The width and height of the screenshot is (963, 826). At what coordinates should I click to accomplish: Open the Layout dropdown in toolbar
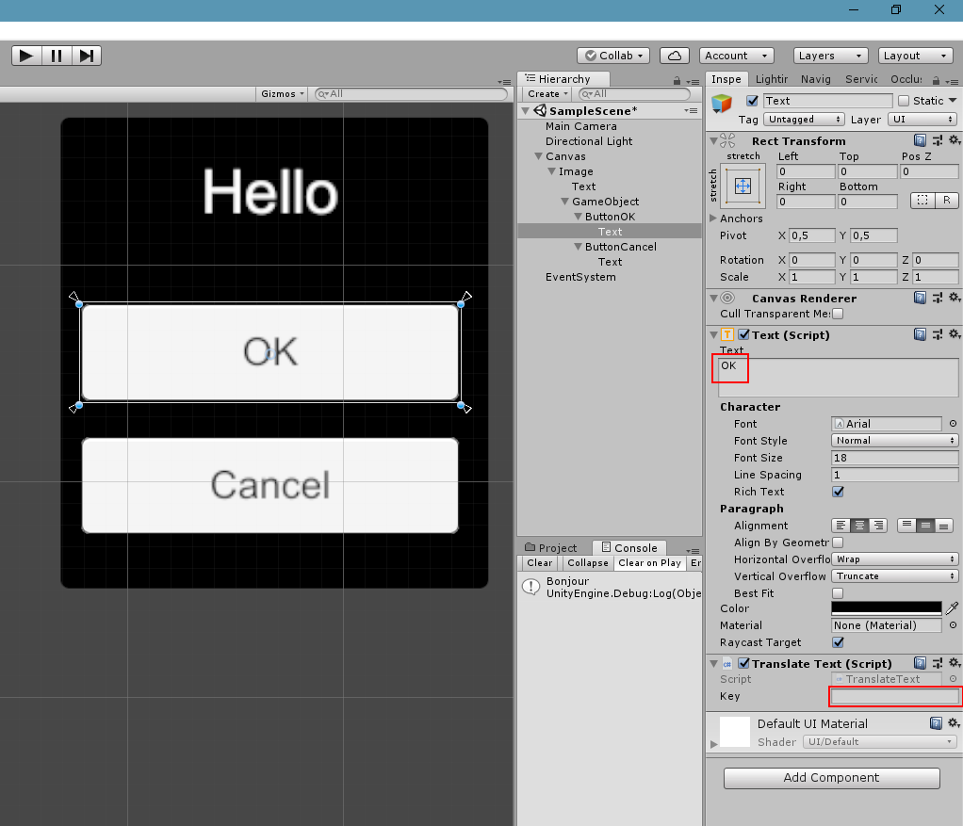tap(913, 56)
